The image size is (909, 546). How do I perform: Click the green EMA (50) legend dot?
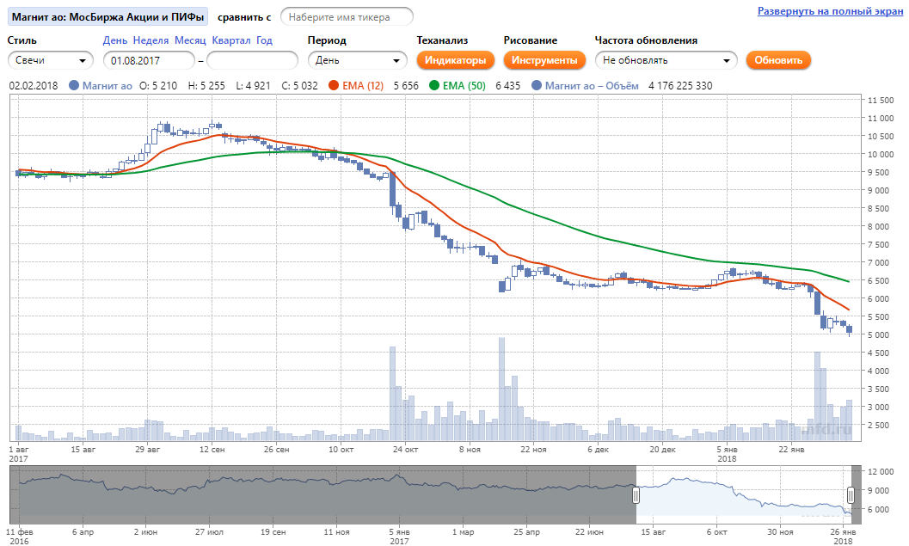[434, 85]
